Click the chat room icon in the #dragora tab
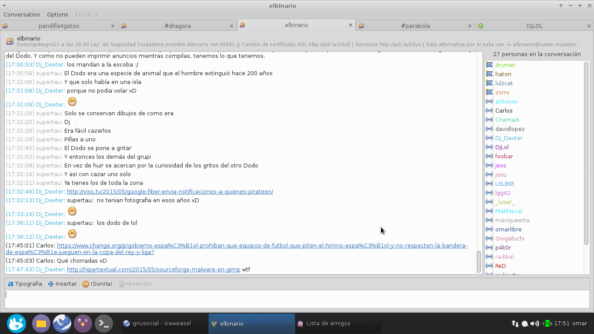The height and width of the screenshot is (334, 594). click(123, 26)
